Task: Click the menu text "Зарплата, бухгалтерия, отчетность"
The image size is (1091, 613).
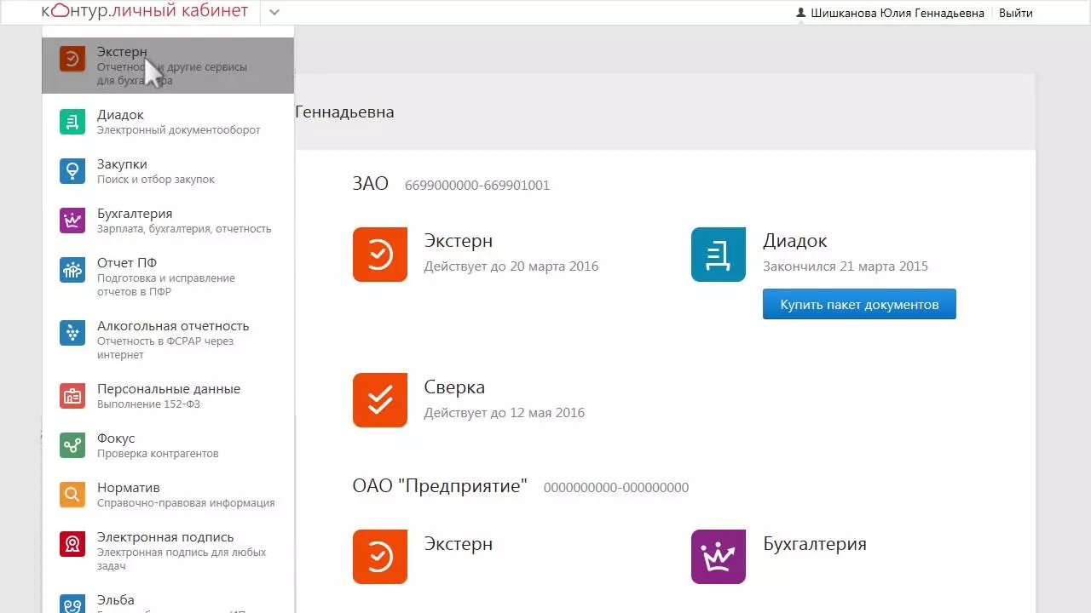Action: [x=184, y=229]
